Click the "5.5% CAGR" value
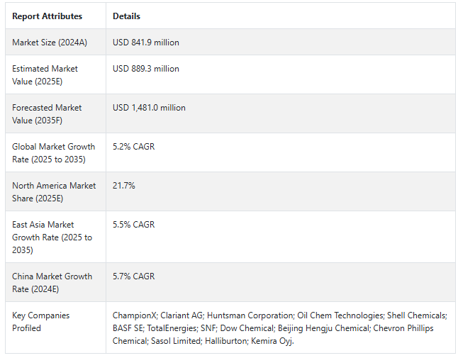Image resolution: width=458 pixels, height=358 pixels. pyautogui.click(x=133, y=225)
